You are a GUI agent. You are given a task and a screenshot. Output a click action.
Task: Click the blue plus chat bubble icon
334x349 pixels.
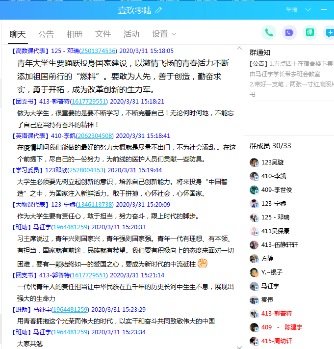tap(329, 33)
